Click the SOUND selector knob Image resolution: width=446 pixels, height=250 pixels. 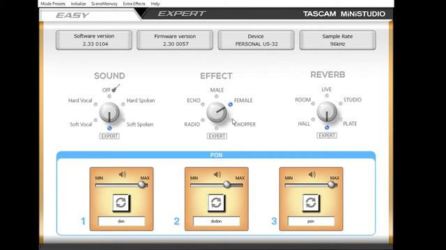click(x=109, y=112)
